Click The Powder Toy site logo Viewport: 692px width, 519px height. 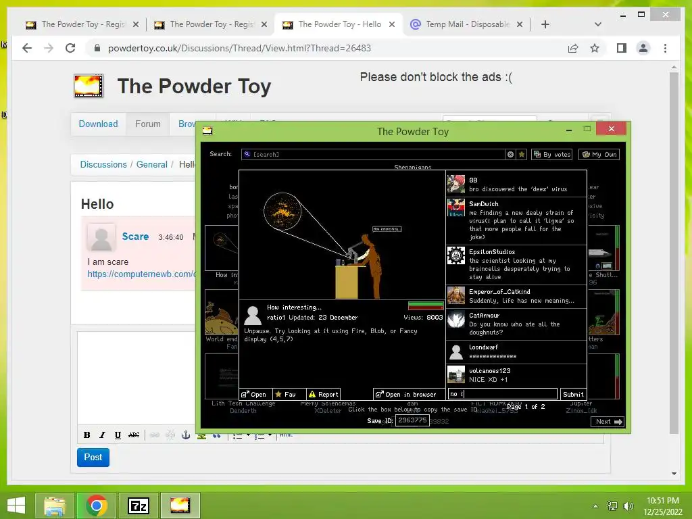(x=89, y=86)
